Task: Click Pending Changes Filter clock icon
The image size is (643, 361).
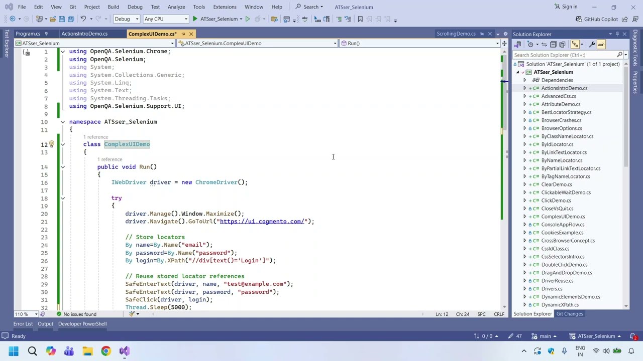Action: [x=530, y=44]
